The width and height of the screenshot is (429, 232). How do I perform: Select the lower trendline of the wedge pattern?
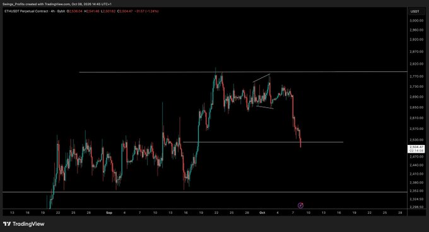[265, 107]
